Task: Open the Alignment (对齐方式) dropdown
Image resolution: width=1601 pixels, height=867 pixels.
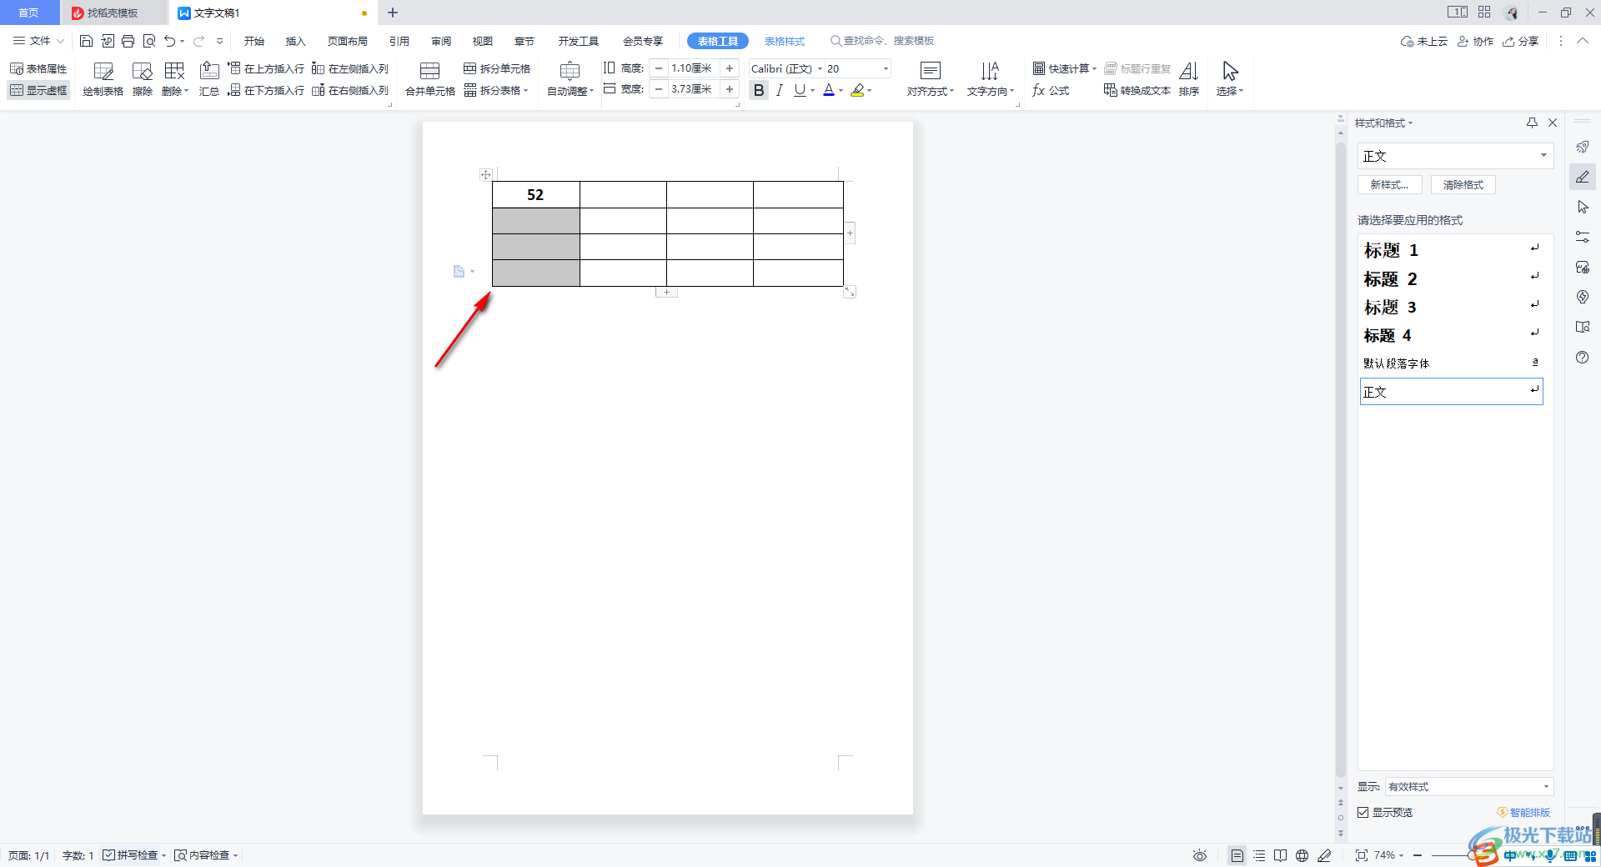Action: click(x=931, y=79)
